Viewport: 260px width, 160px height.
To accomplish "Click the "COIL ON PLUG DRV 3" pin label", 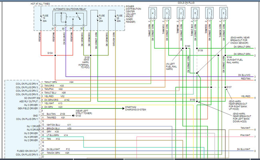I will (x=27, y=87).
